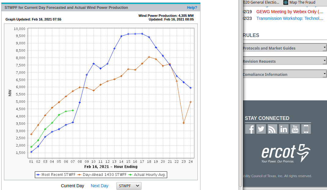Click the 10,000 MW axis label
Image resolution: width=327 pixels, height=190 pixels.
coord(19,29)
